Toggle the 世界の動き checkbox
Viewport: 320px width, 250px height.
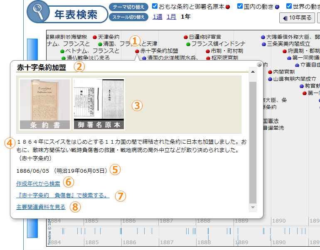[x=289, y=6]
